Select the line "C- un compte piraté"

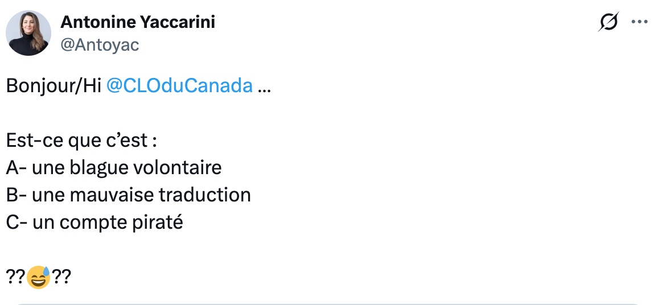(x=94, y=222)
